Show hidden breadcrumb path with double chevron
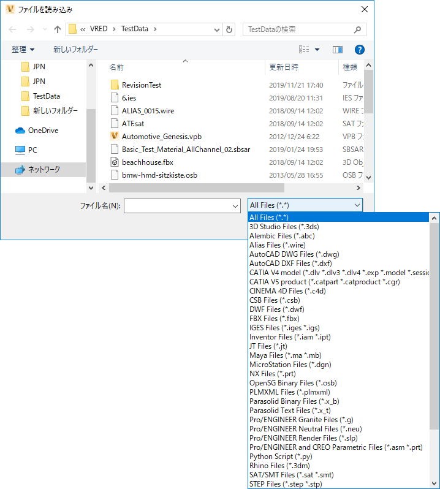Viewport: 440px width, 489px height. (83, 29)
